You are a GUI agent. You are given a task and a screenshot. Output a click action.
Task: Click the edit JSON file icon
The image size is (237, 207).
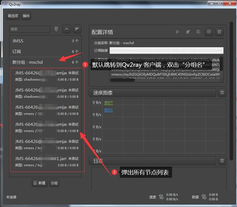[198, 32]
